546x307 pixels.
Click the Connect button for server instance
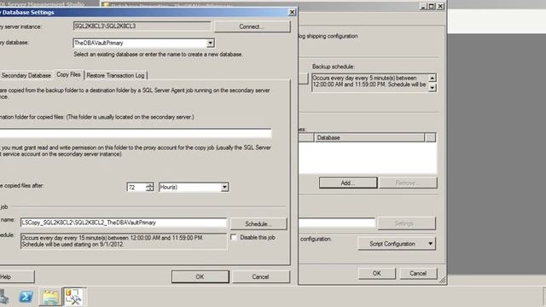tap(253, 26)
